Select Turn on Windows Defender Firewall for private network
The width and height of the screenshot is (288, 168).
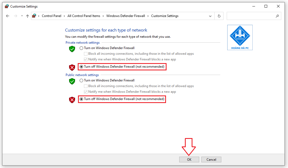(81, 48)
